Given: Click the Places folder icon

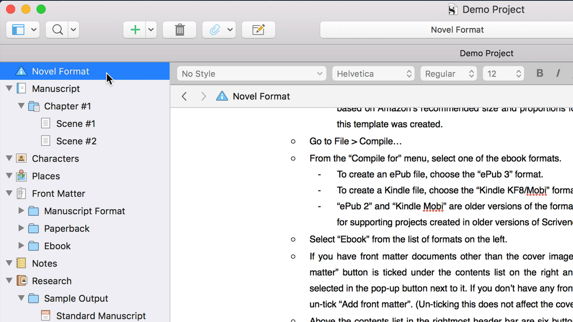Looking at the screenshot, I should click(x=21, y=176).
